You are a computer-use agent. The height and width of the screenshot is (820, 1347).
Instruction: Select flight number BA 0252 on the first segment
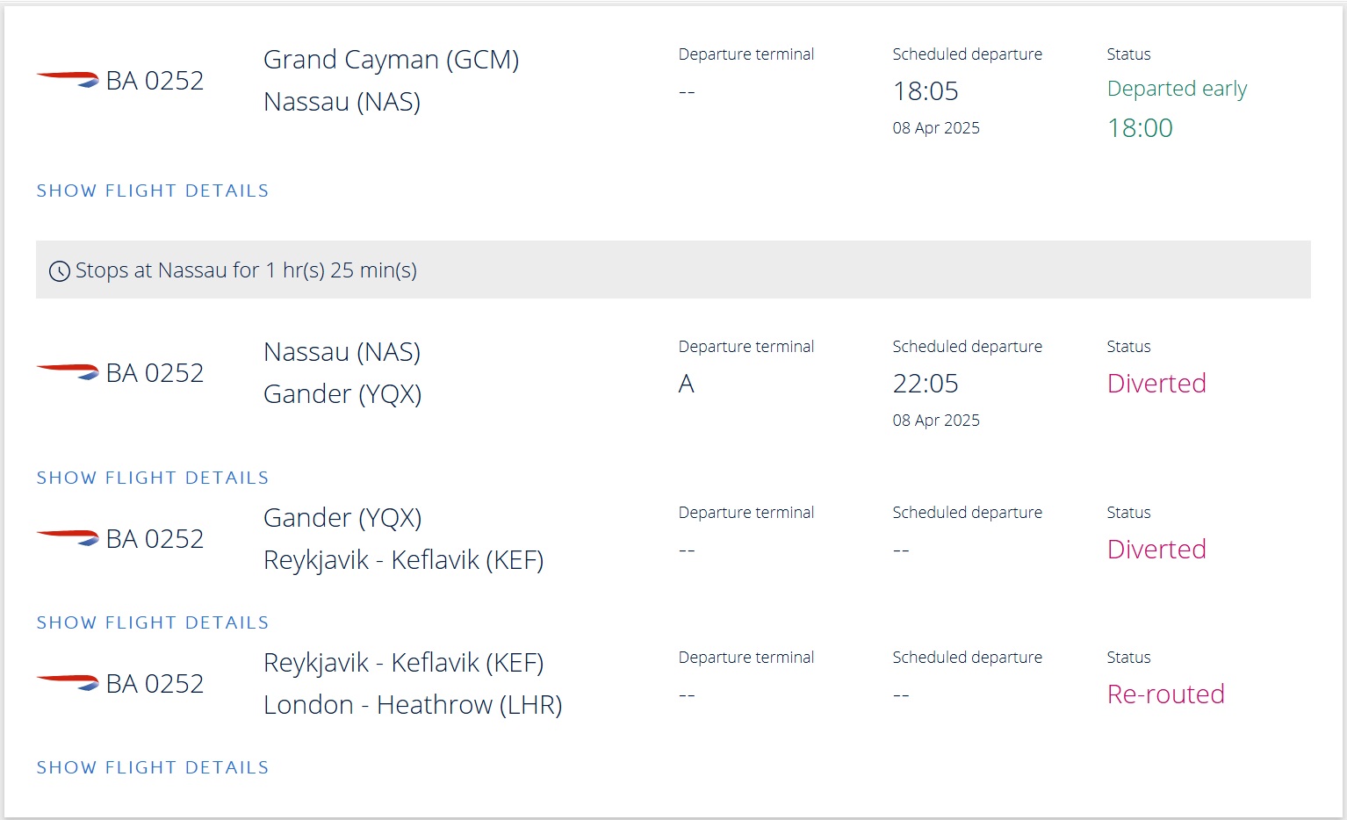click(x=155, y=80)
